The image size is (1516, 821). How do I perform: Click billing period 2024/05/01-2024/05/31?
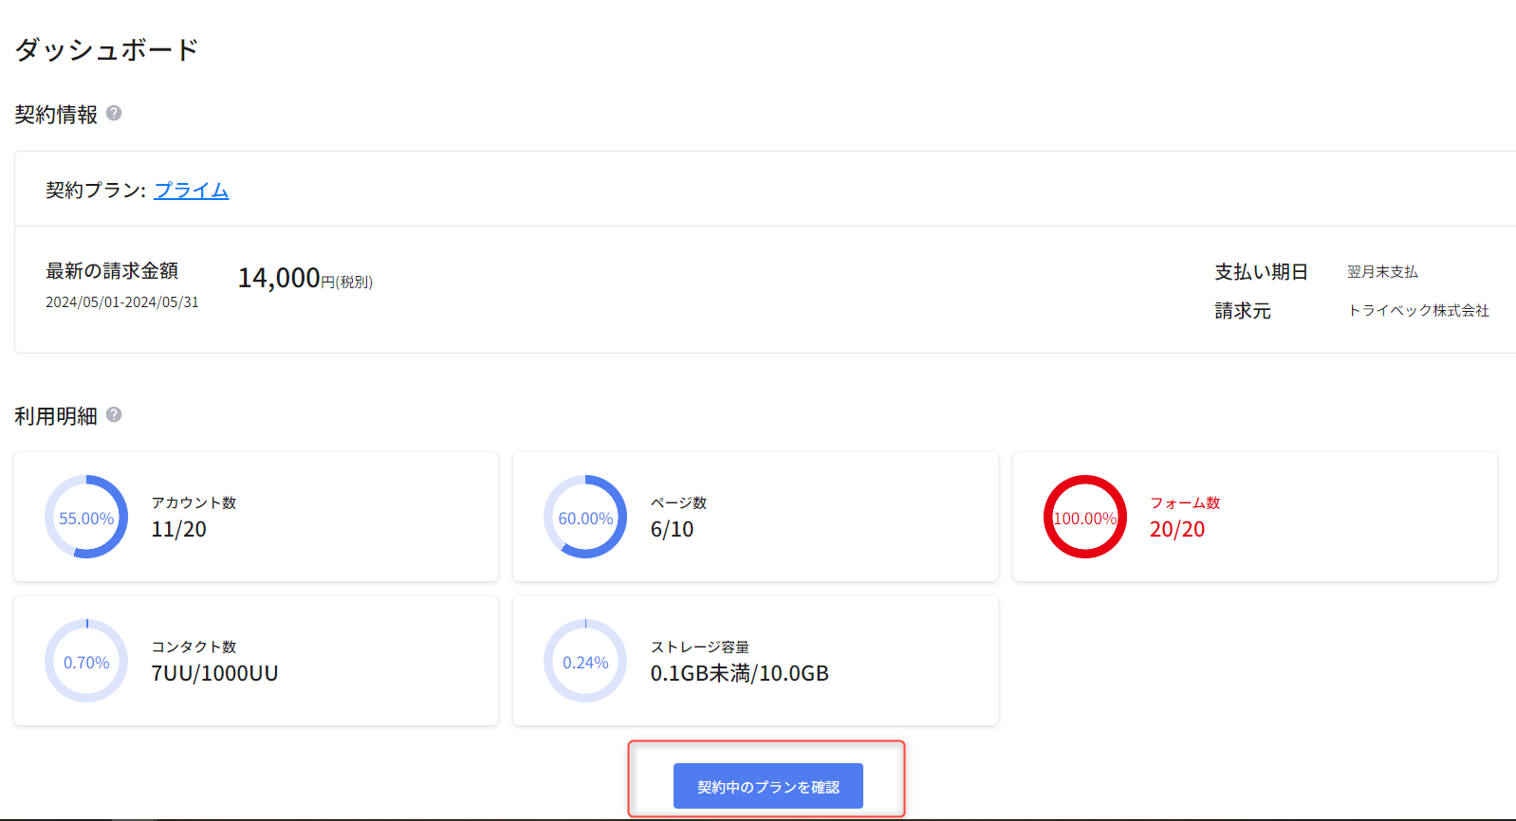(x=122, y=302)
